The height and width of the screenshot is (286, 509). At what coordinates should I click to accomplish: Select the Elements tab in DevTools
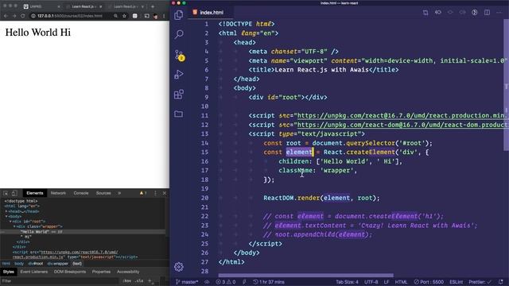35,193
